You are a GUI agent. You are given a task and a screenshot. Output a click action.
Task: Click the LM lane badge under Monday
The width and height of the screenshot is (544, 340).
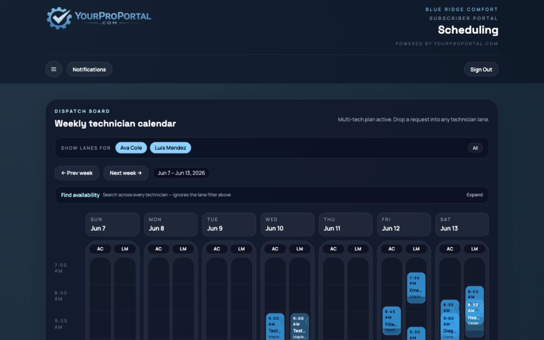click(x=183, y=249)
